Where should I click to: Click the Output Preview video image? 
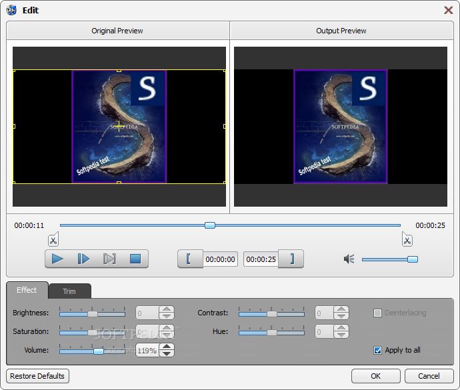pos(340,127)
